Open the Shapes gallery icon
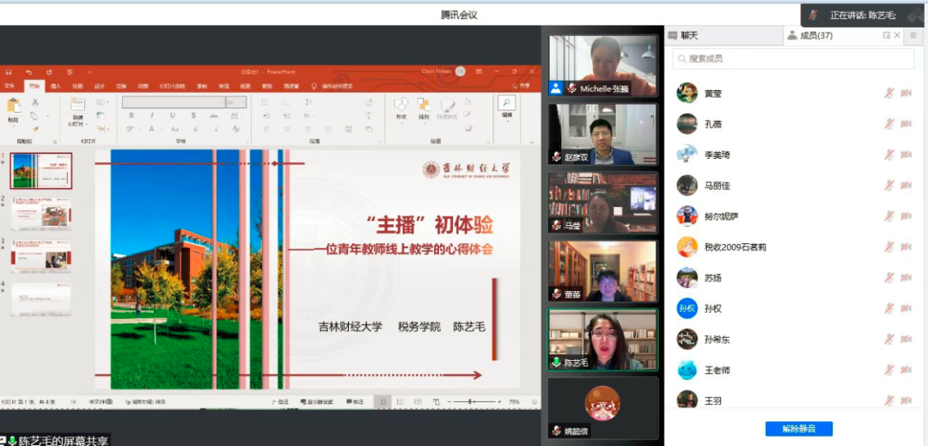The height and width of the screenshot is (446, 928). pos(400,107)
